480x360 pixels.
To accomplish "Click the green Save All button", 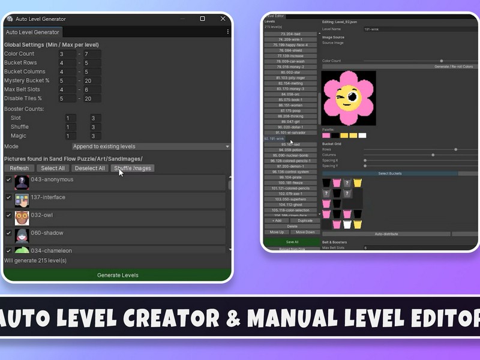I will coord(292,242).
